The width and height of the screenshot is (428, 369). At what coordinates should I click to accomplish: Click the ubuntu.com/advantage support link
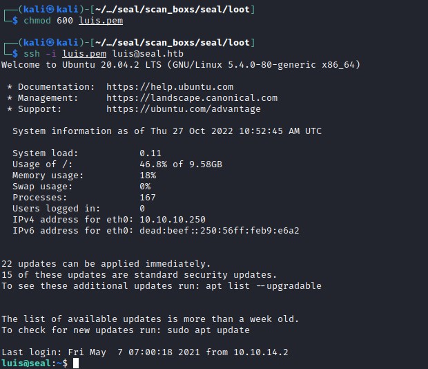[184, 109]
